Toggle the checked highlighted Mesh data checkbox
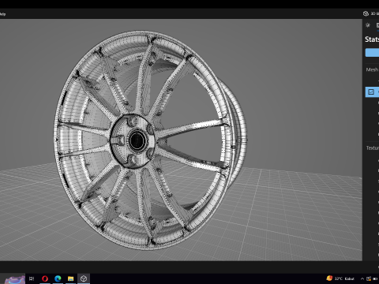Image resolution: width=379 pixels, height=284 pixels. (371, 92)
